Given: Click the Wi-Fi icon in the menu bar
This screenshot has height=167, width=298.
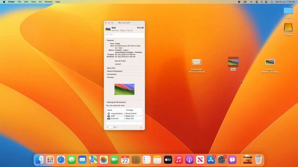Looking at the screenshot, I should tap(251, 2).
